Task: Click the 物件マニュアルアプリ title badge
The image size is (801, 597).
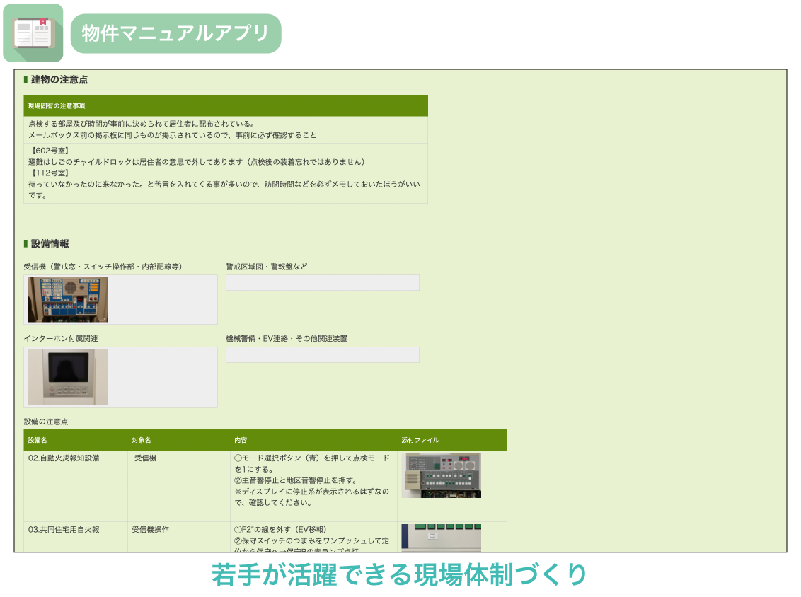Action: coord(175,33)
